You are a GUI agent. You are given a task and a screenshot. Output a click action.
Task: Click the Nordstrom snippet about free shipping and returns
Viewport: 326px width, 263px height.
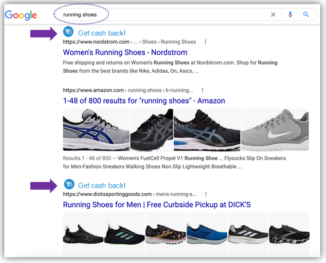170,67
